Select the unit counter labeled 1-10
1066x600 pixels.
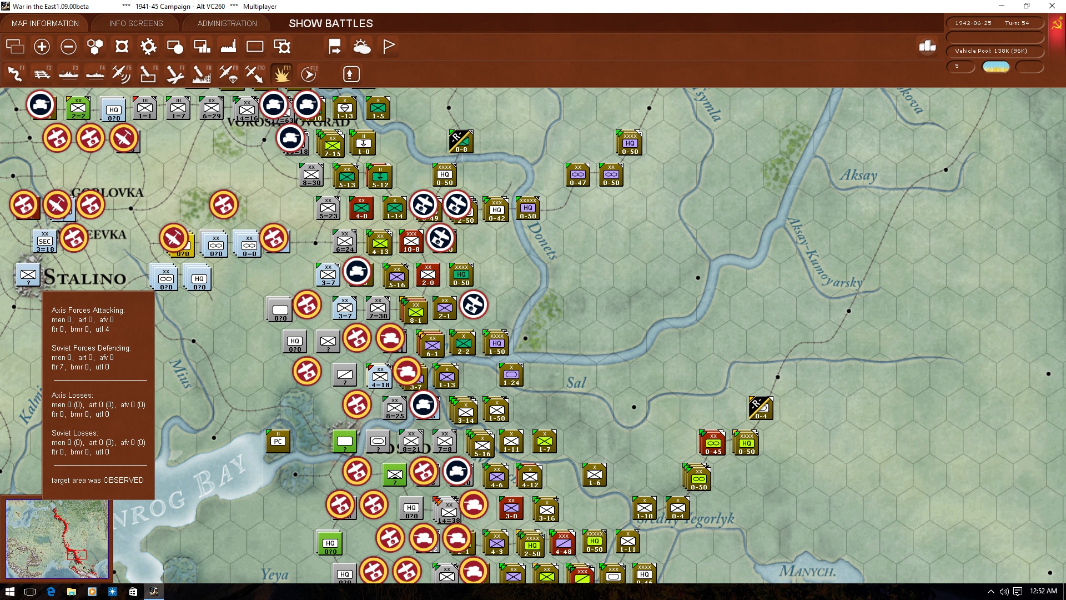645,508
